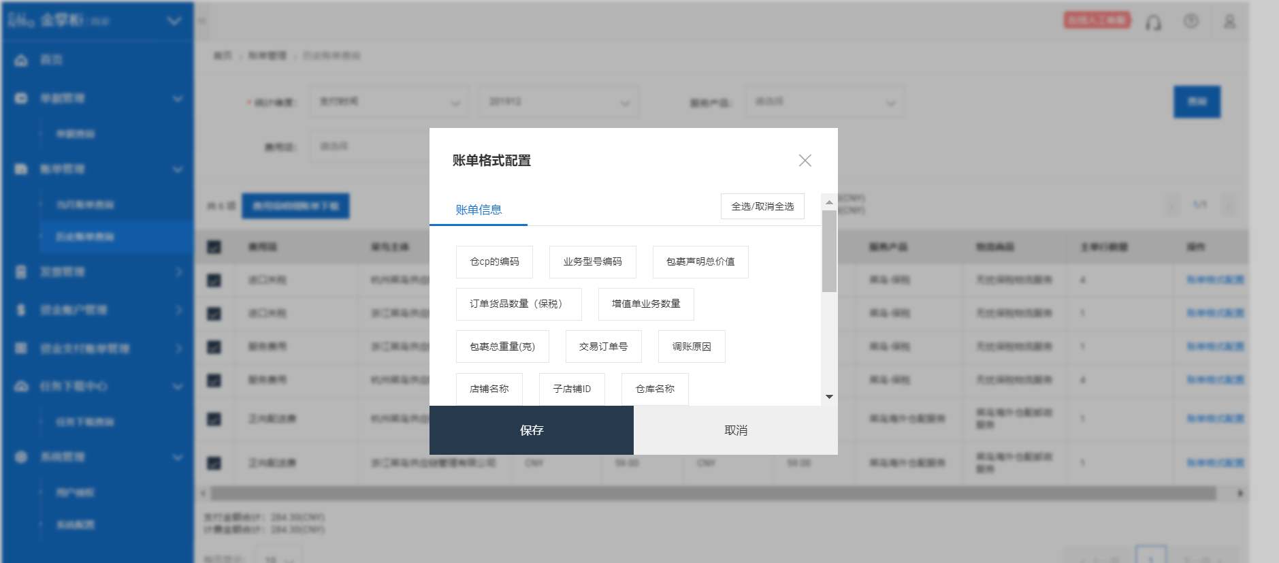Toggle the 业务型号编码 field

[592, 262]
